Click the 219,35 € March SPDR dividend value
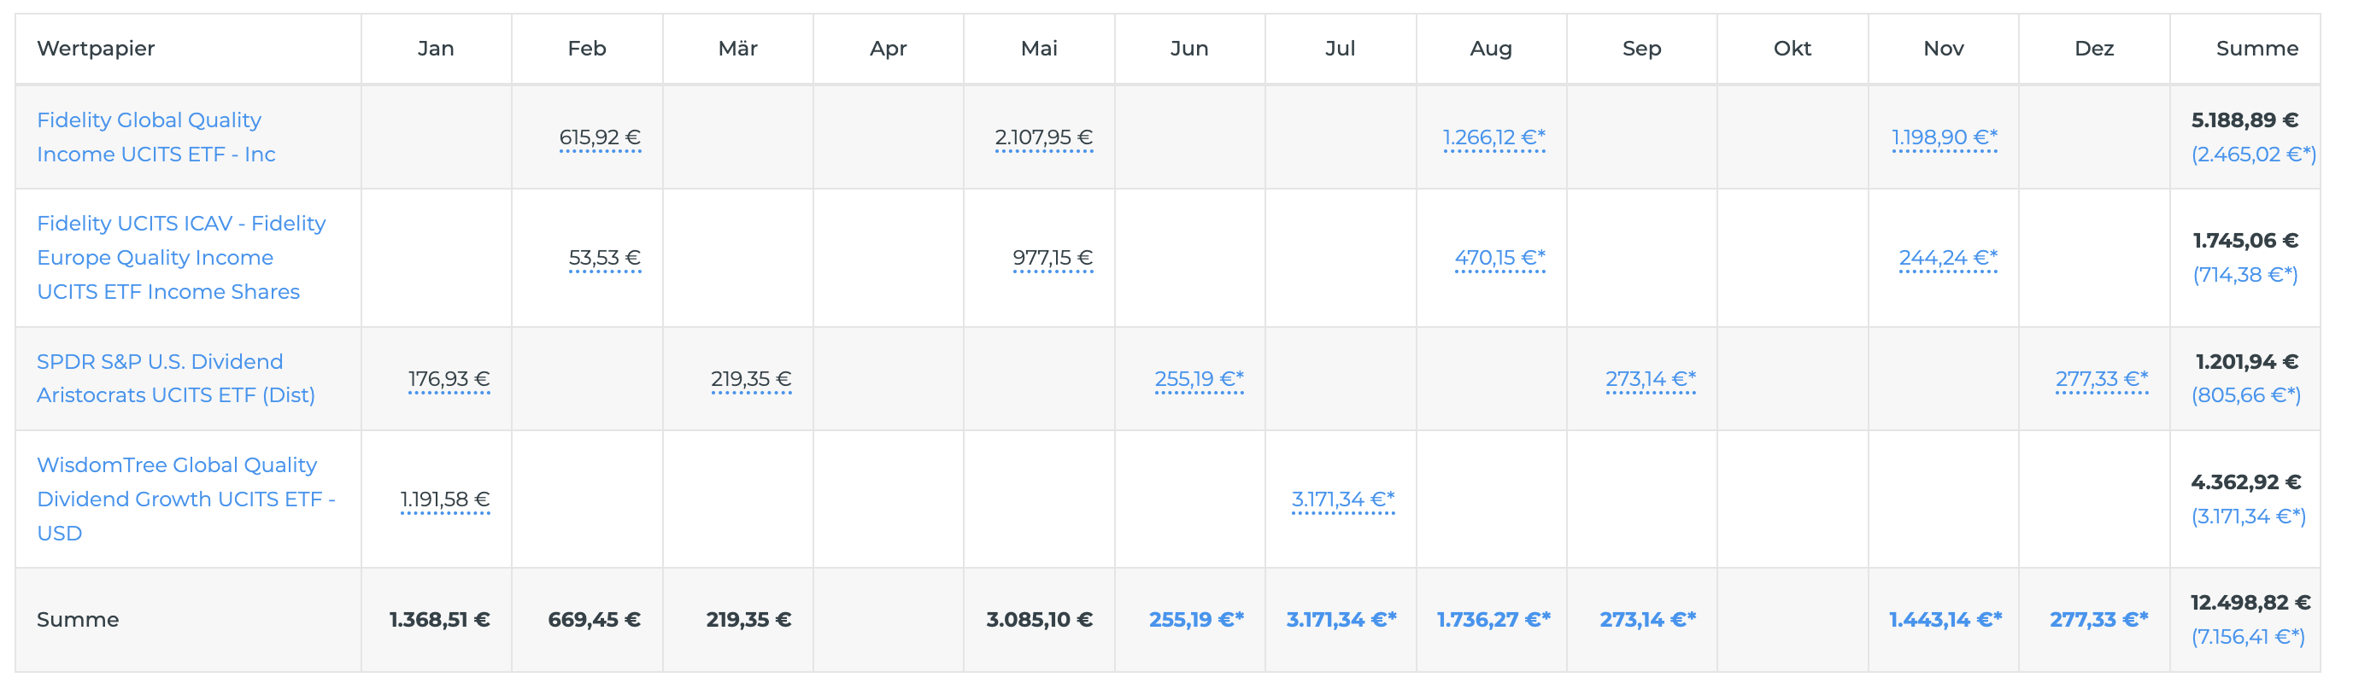Screen dimensions: 2353x695 coord(751,378)
